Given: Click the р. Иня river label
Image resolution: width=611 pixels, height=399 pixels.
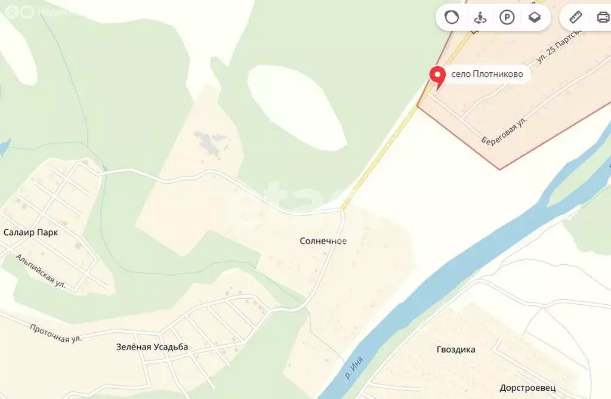Looking at the screenshot, I should 354,367.
